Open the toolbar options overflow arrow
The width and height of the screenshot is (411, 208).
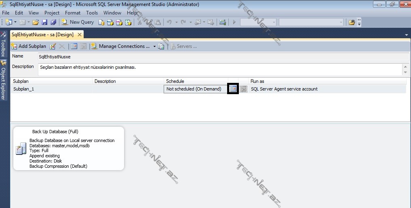click(x=359, y=23)
